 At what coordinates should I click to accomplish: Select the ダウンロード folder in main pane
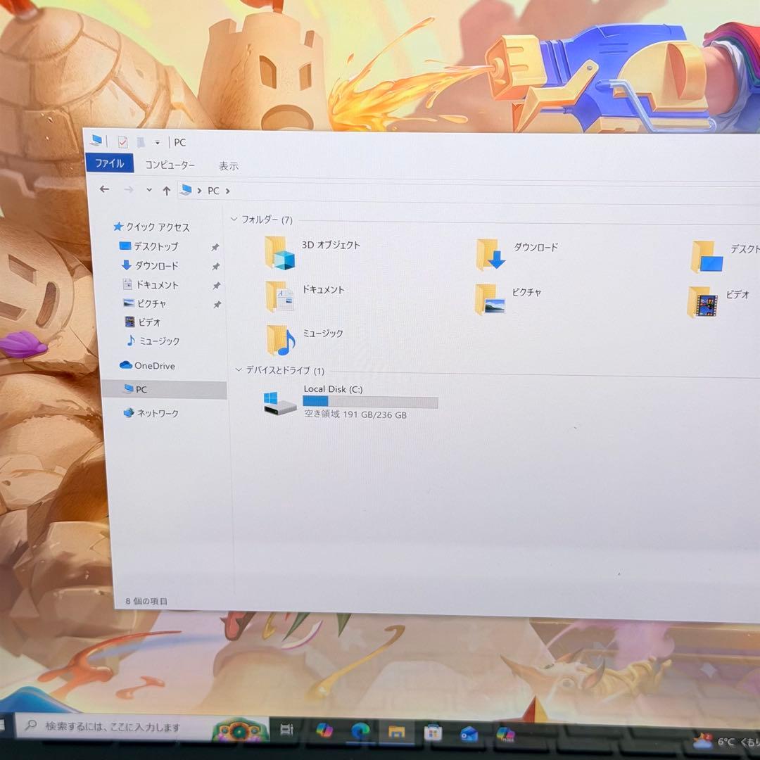(517, 255)
